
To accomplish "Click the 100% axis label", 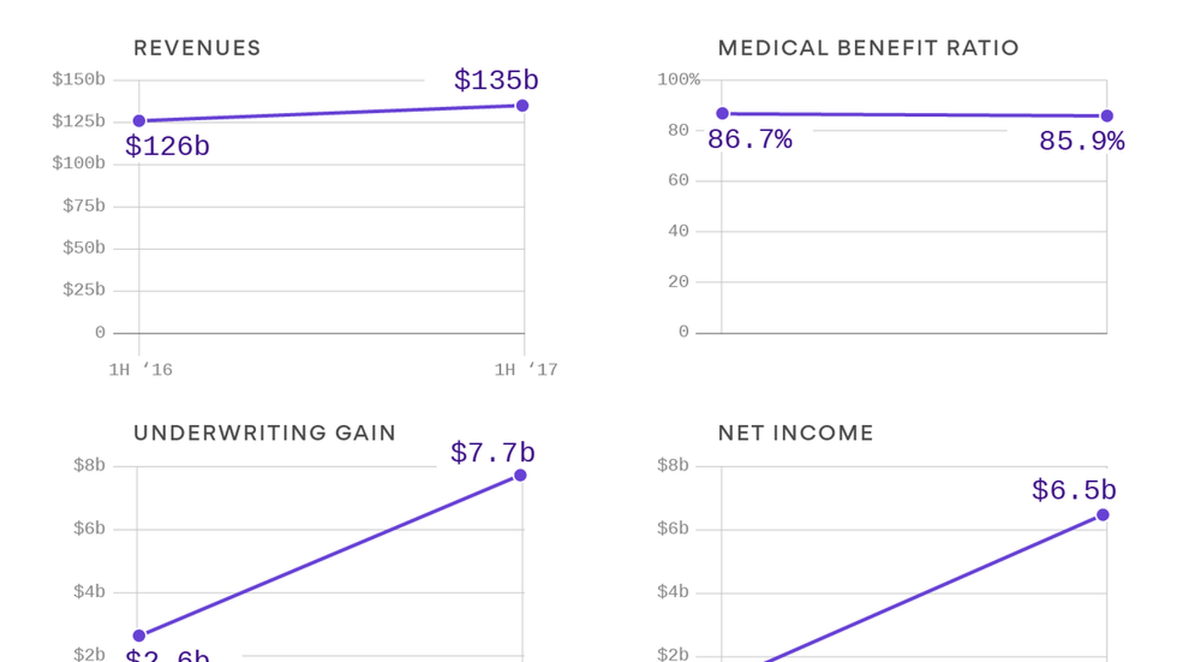I will [678, 80].
